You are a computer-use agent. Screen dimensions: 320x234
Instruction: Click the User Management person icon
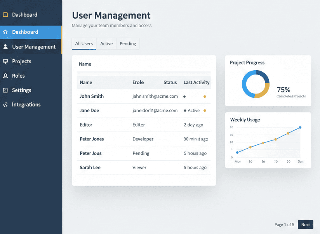tap(5, 47)
